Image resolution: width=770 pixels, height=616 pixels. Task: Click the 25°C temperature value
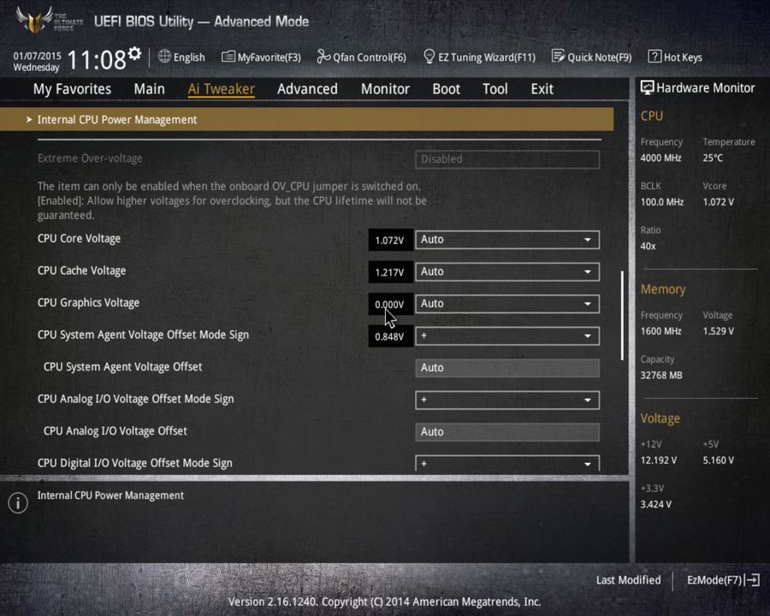(x=713, y=158)
